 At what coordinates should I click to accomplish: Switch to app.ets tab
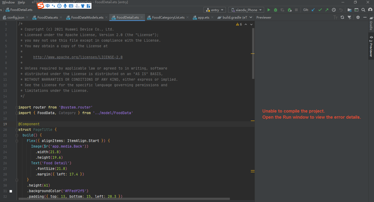(203, 18)
